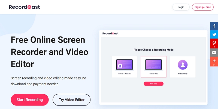This screenshot has height=109, width=218.
Task: Click the purple webcam avatar icon
Action: pos(183,65)
